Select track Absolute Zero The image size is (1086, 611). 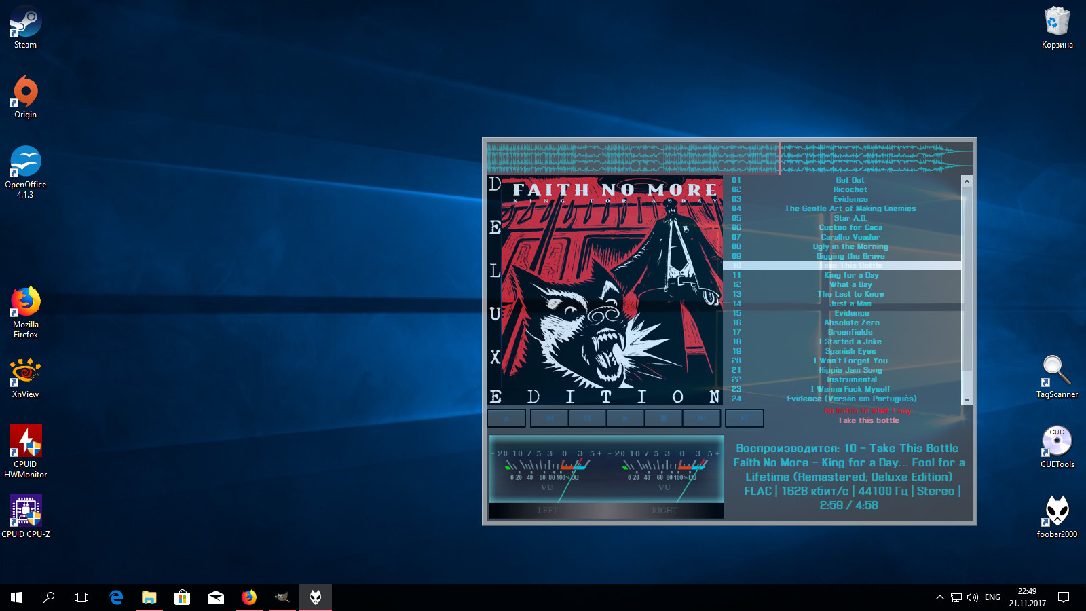click(842, 322)
